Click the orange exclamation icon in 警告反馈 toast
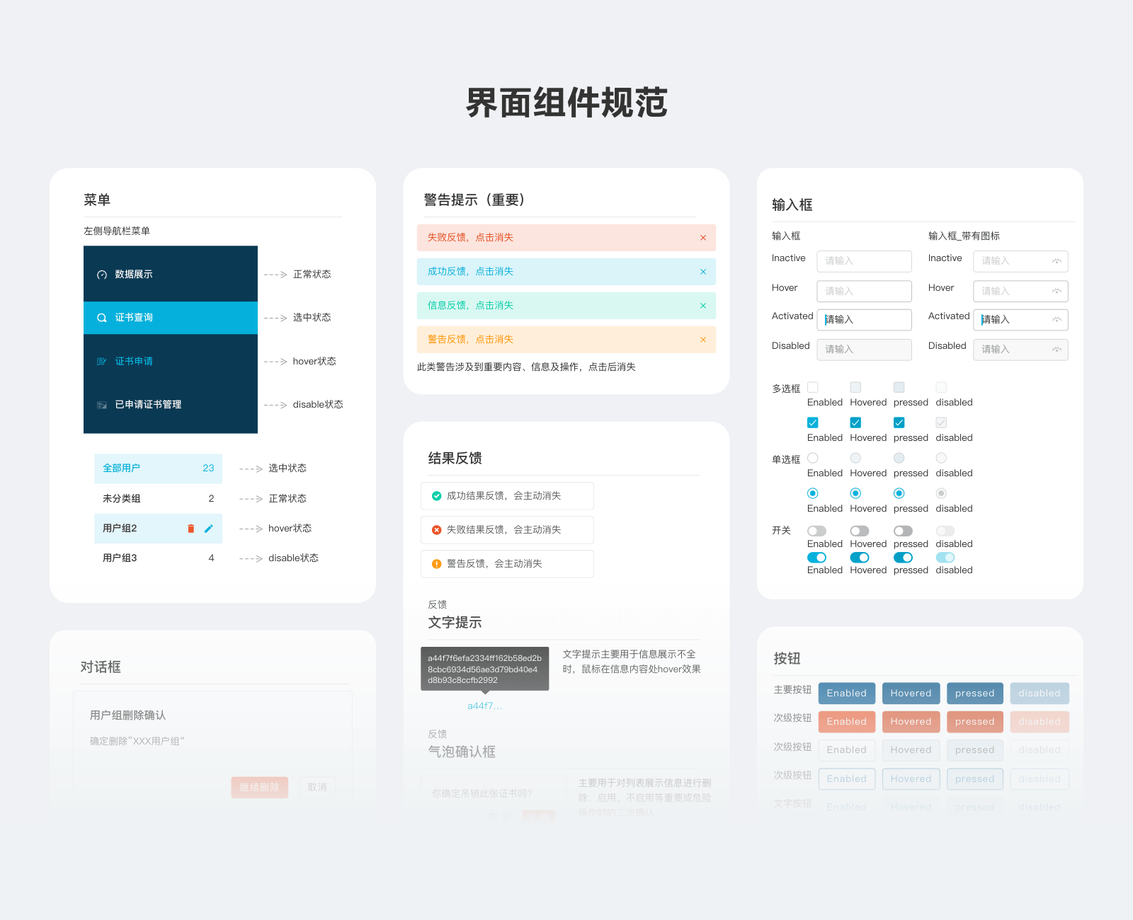1133x920 pixels. pyautogui.click(x=437, y=564)
